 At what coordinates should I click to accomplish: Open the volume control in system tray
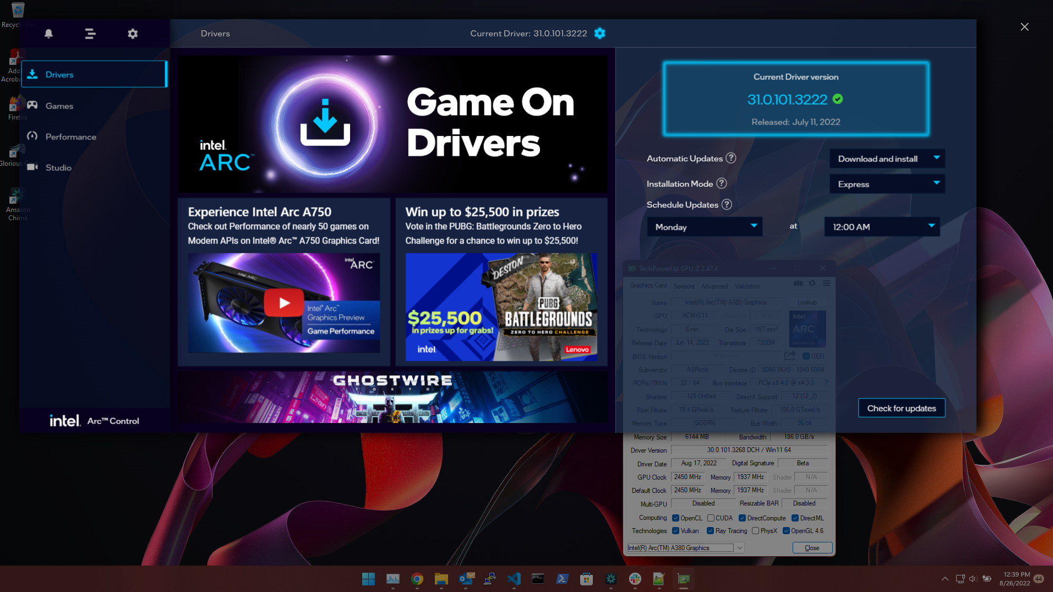973,579
